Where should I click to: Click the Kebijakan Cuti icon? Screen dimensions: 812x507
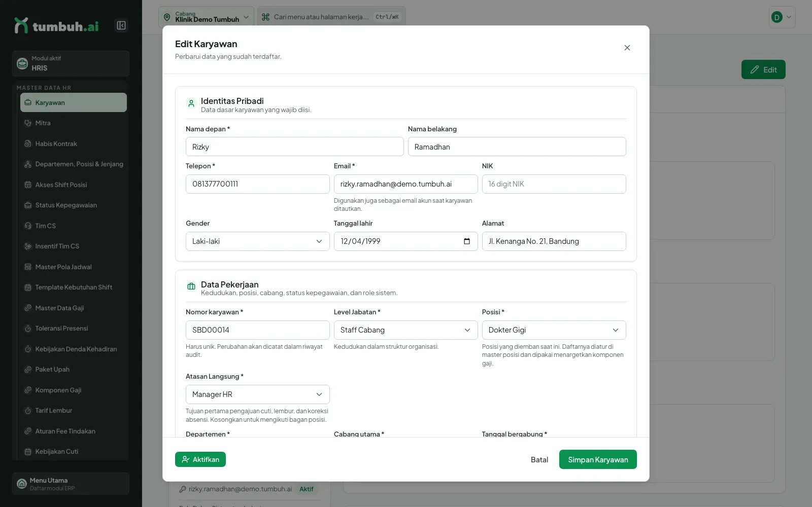[x=28, y=451]
